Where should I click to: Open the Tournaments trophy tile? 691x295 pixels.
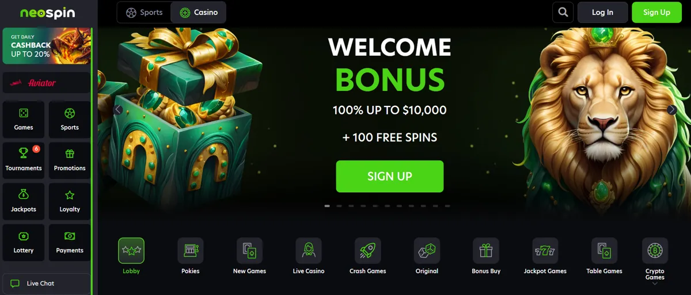pyautogui.click(x=24, y=159)
